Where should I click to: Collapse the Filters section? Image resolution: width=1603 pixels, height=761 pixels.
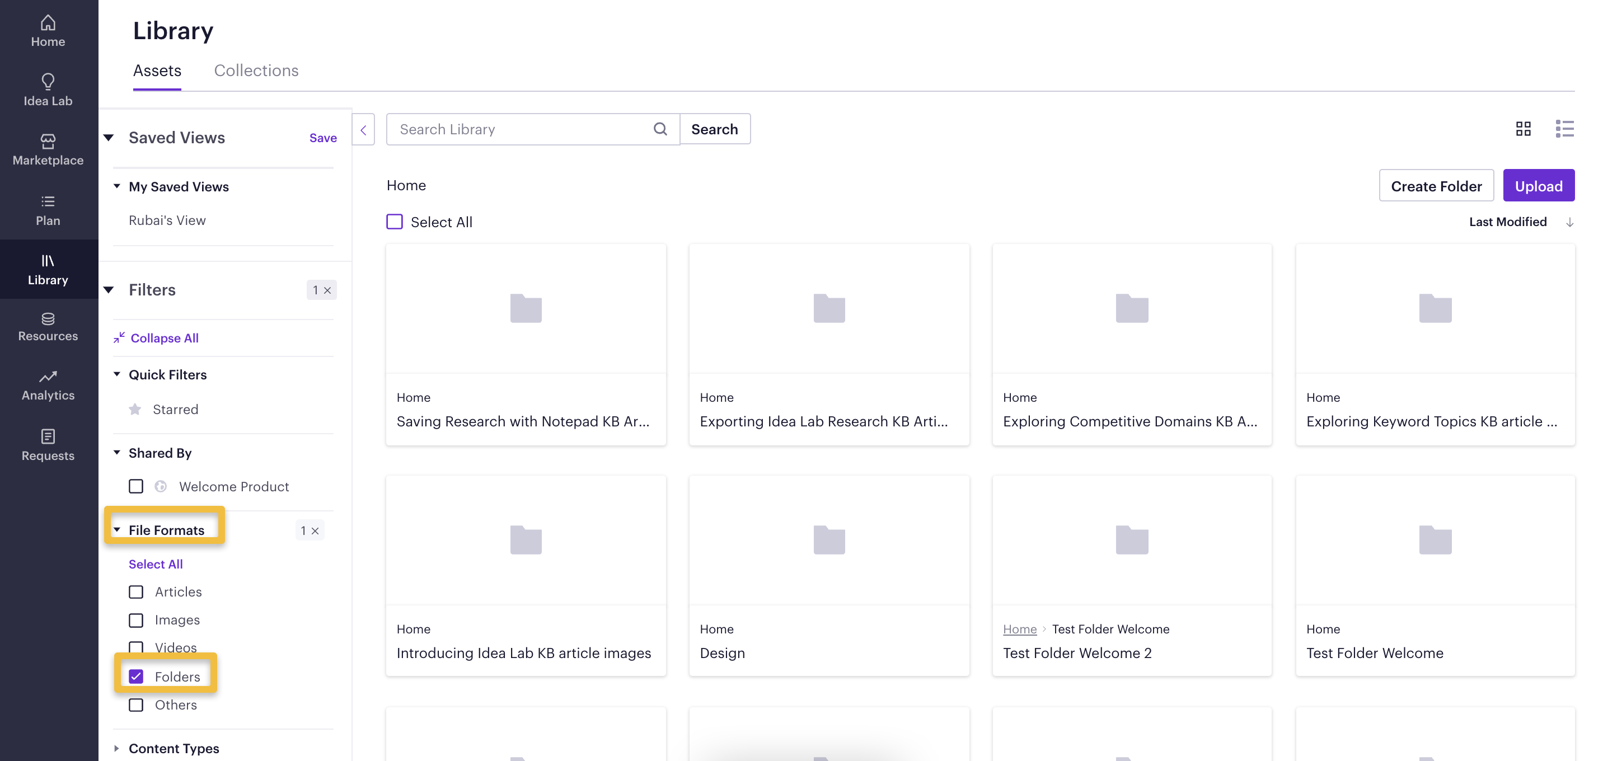(109, 290)
